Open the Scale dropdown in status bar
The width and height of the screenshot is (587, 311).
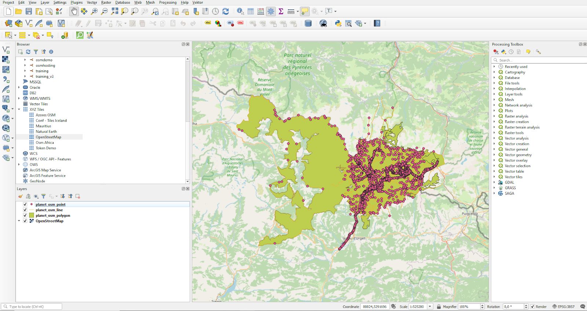click(x=430, y=307)
